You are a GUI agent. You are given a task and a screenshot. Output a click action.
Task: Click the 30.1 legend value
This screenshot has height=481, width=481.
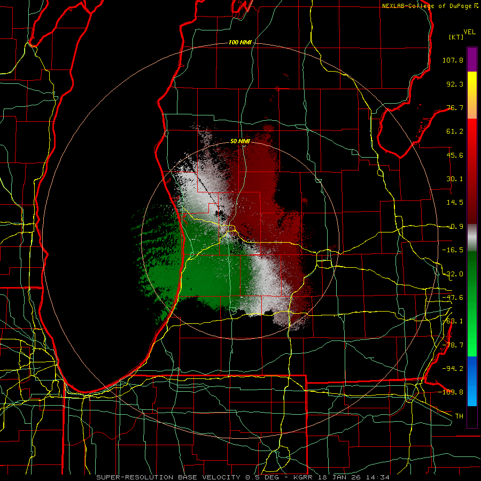(x=455, y=179)
